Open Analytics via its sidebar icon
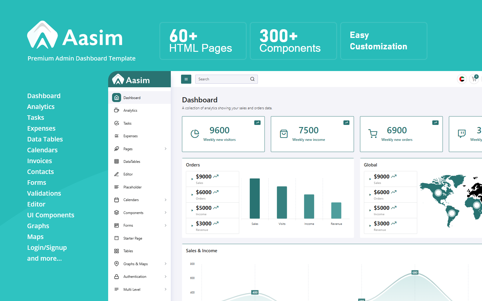482x301 pixels. click(x=117, y=110)
